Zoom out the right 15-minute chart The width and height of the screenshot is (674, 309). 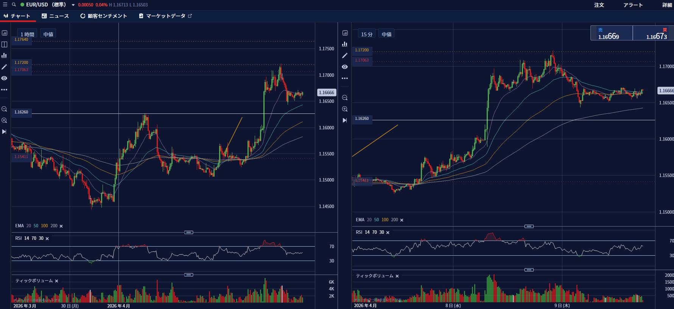pyautogui.click(x=345, y=98)
